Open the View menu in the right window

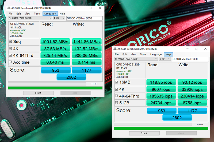pos(133,54)
